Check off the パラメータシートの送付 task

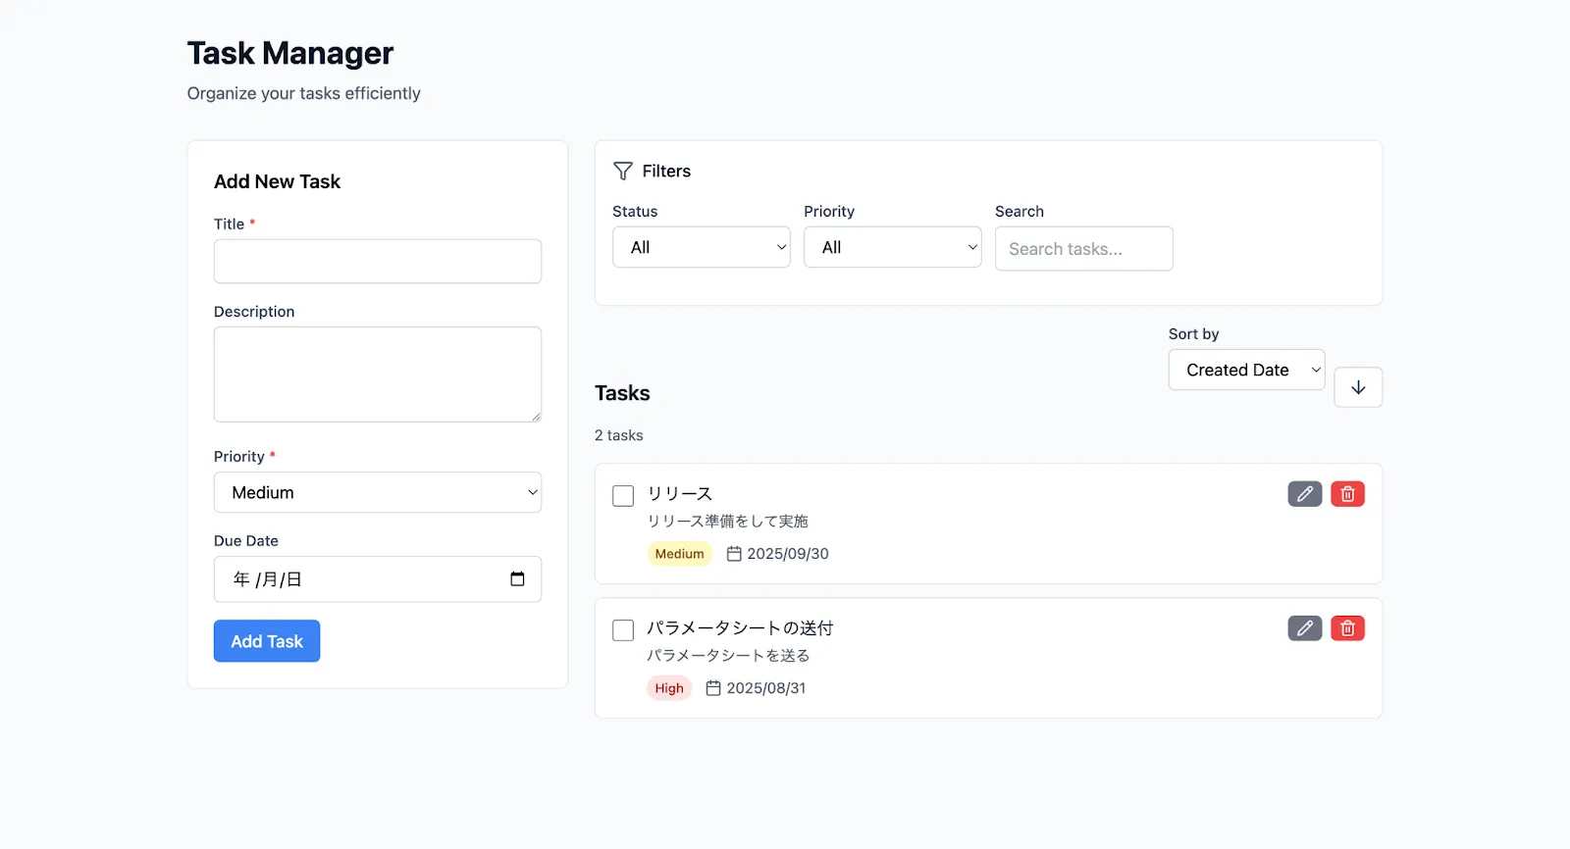pyautogui.click(x=623, y=630)
